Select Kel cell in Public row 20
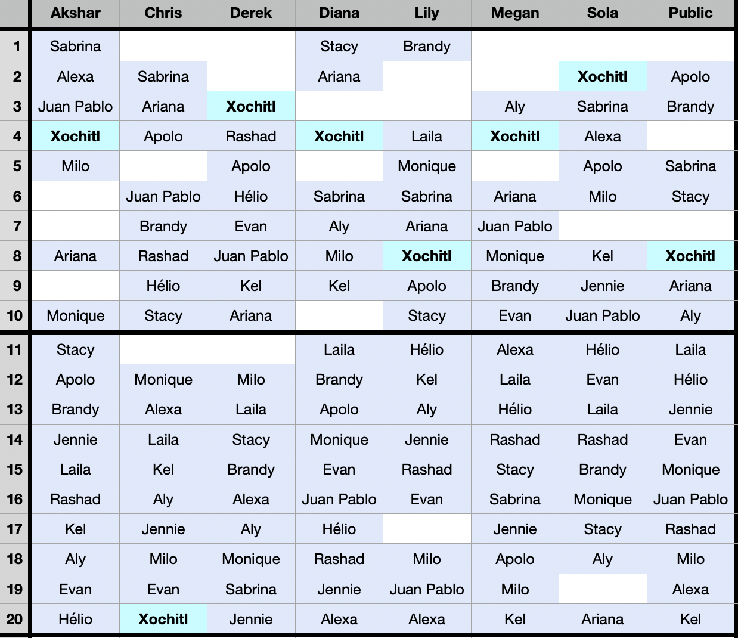The width and height of the screenshot is (738, 638). point(690,619)
